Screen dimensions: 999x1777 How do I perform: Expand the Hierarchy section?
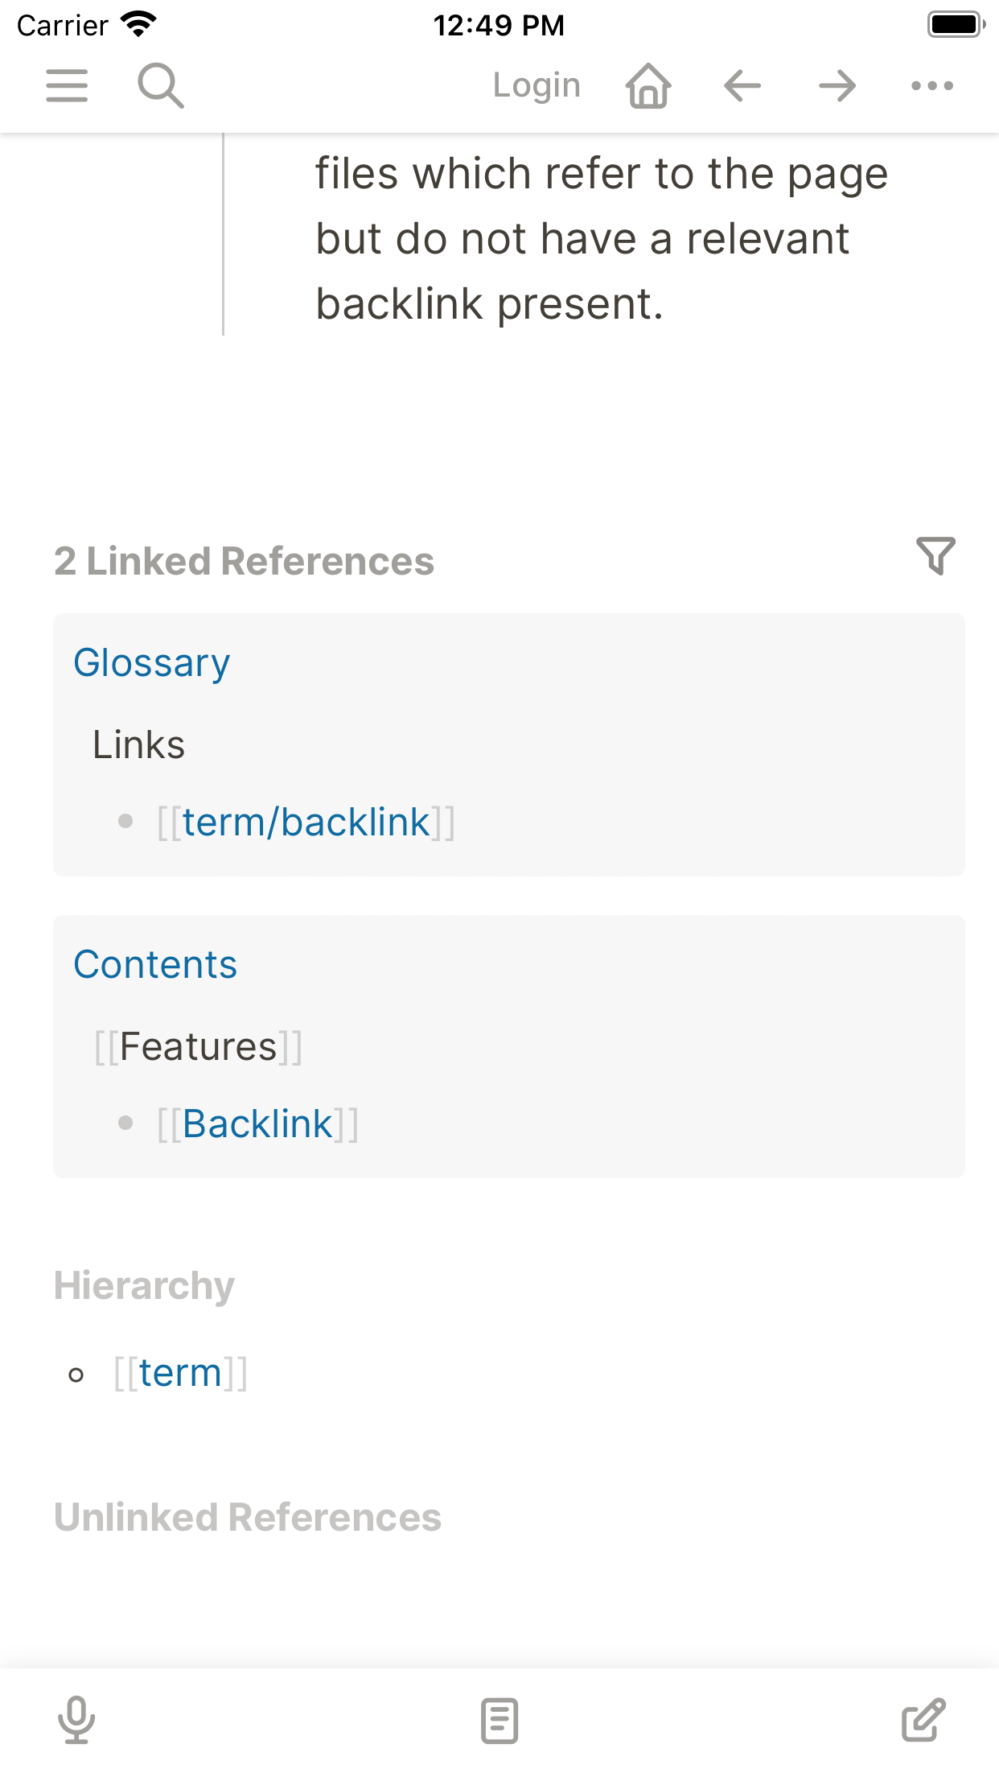click(143, 1285)
